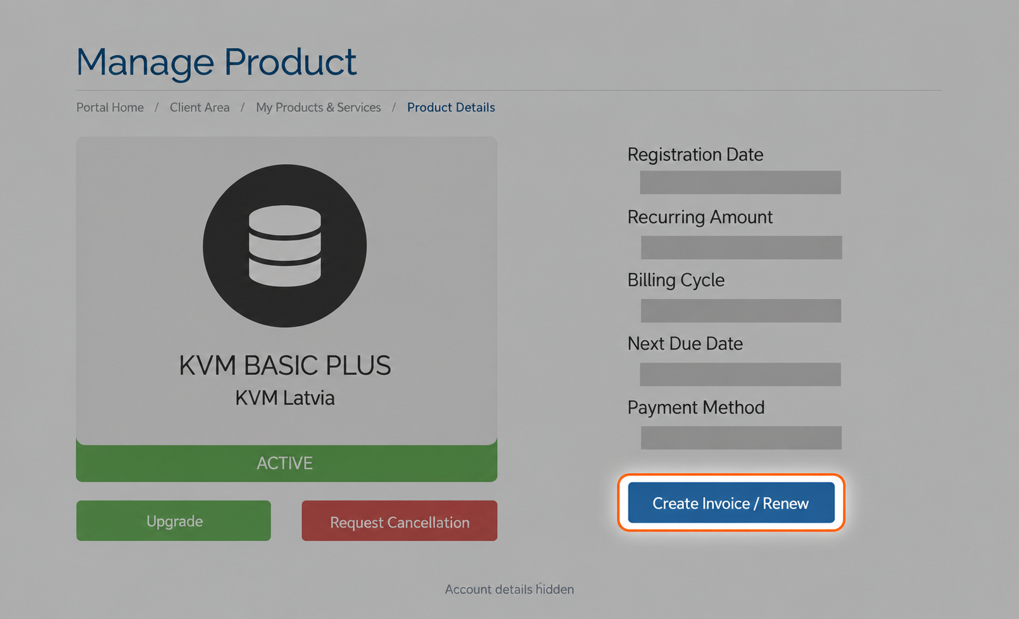1019x619 pixels.
Task: Click the Account details hidden note
Action: pyautogui.click(x=509, y=589)
